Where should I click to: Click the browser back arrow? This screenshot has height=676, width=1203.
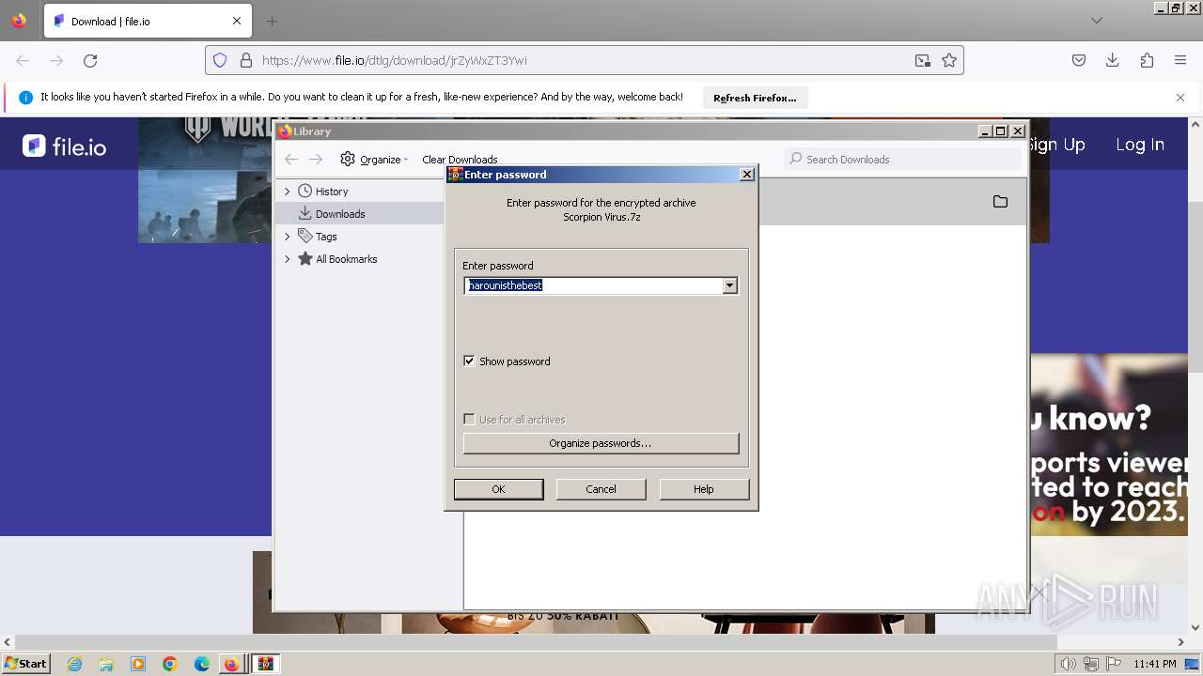click(23, 60)
